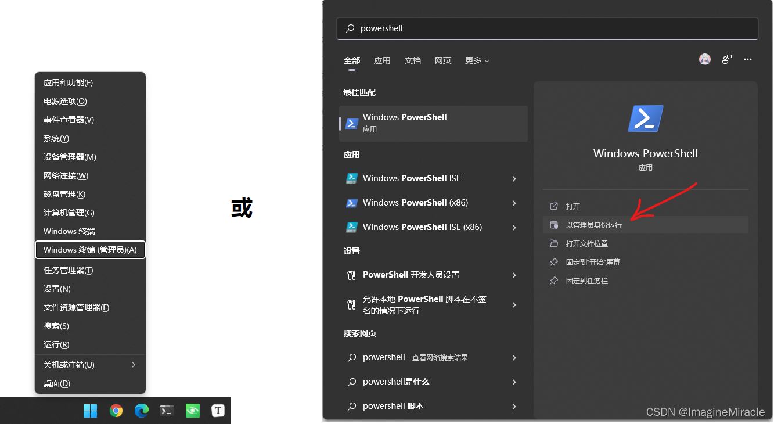This screenshot has width=774, height=424.
Task: Expand Windows PowerShell ISE result arrow
Action: pos(514,179)
